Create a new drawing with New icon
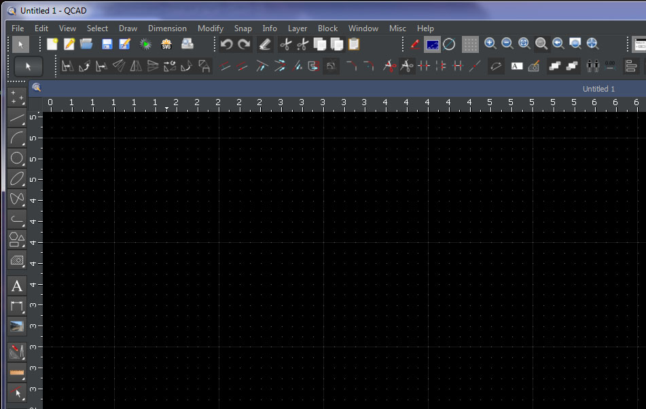 [52, 44]
